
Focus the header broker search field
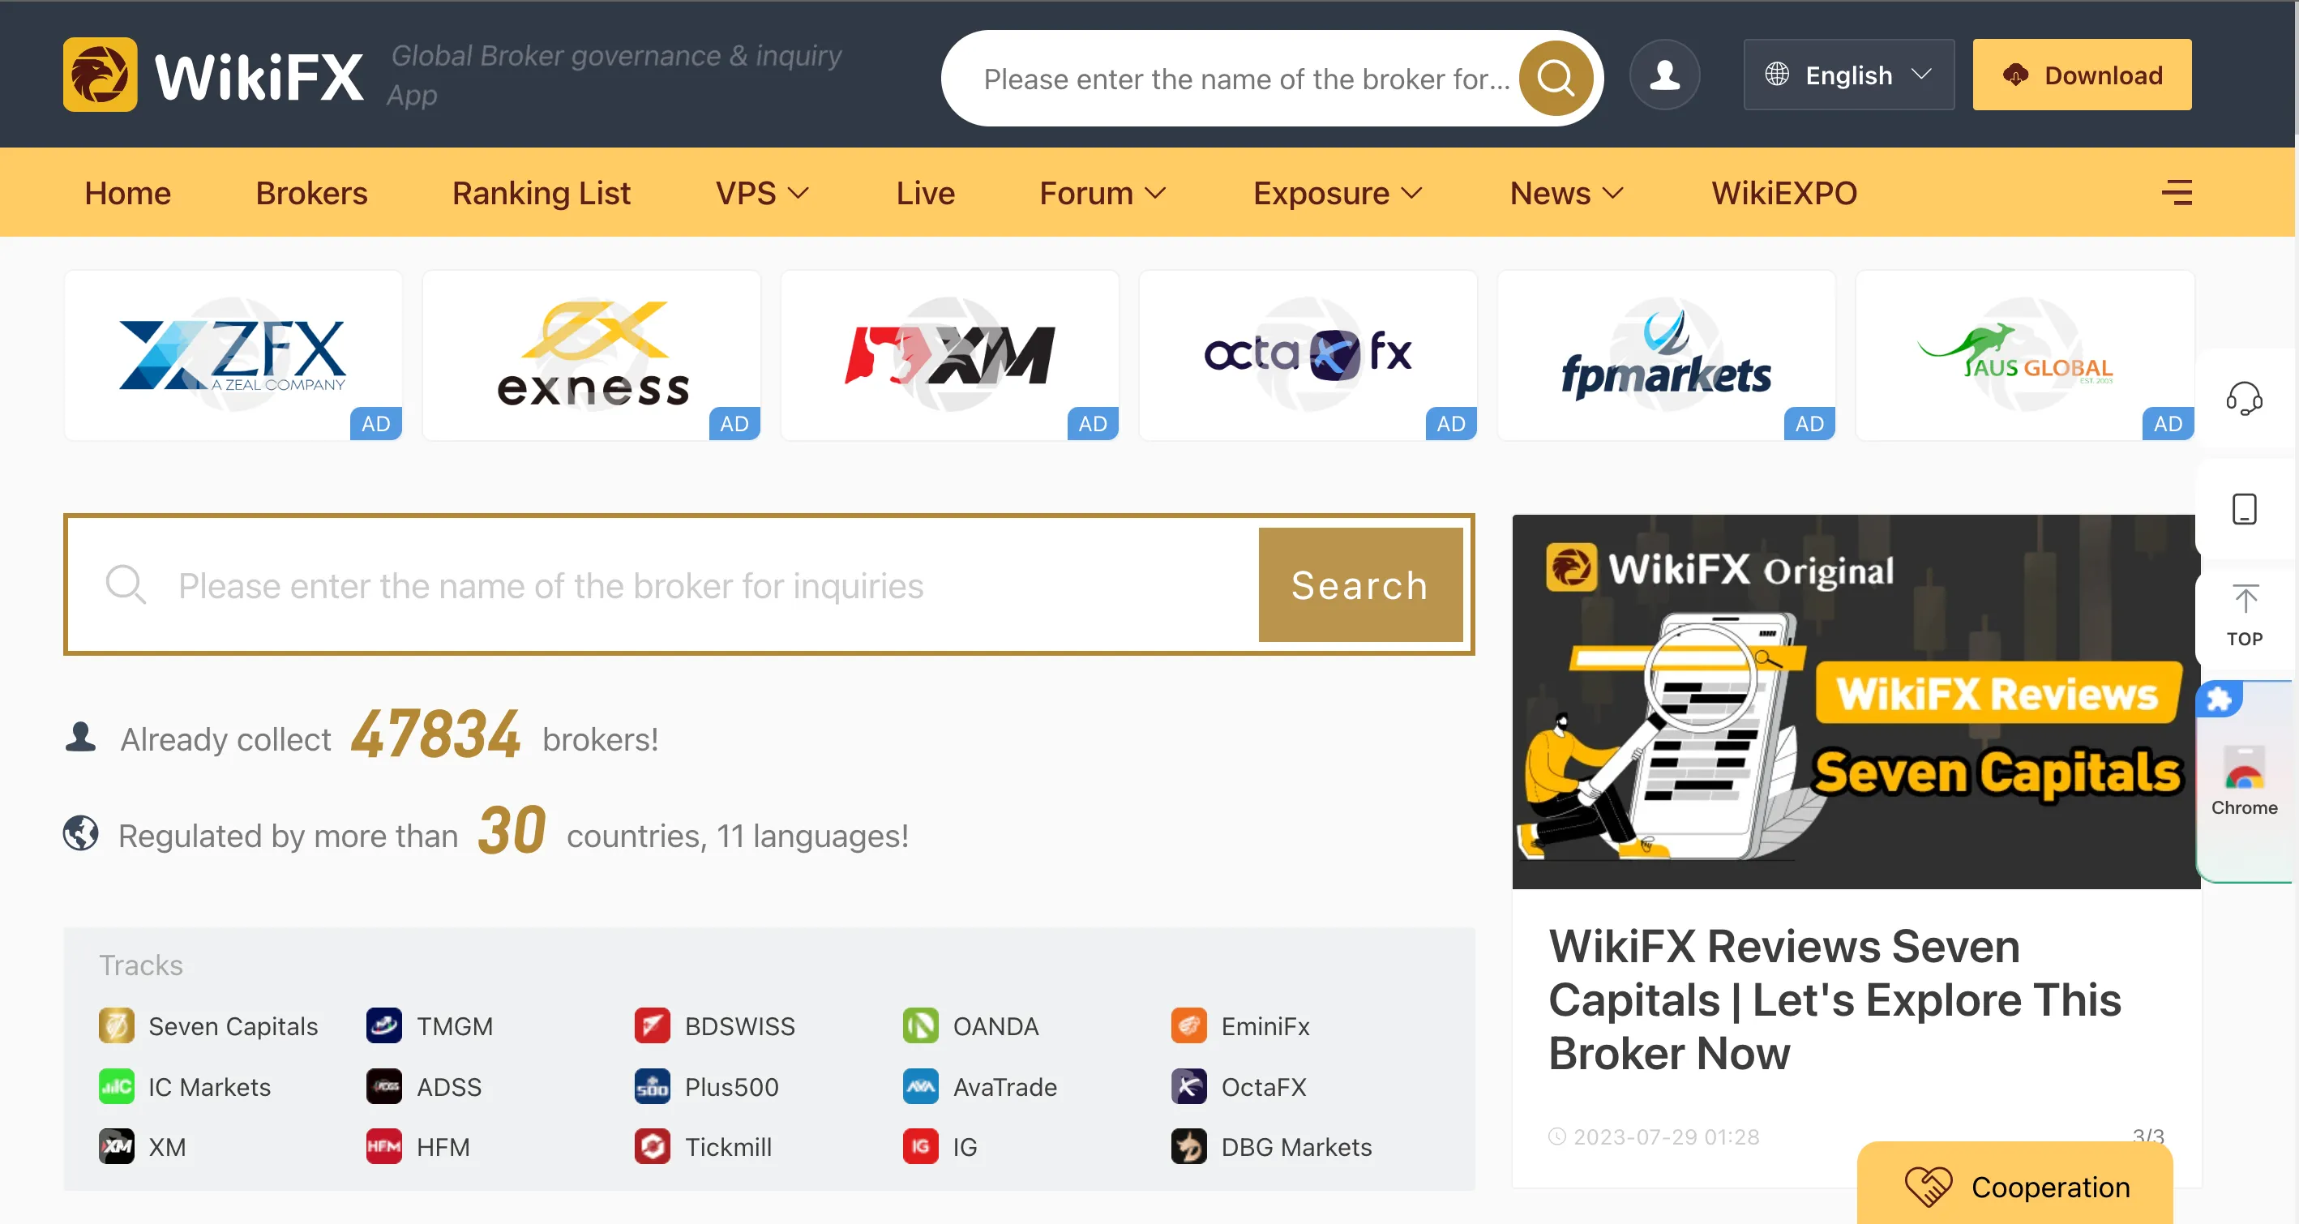(x=1247, y=79)
